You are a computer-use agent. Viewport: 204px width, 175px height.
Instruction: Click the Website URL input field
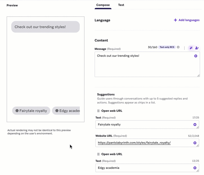point(144,143)
